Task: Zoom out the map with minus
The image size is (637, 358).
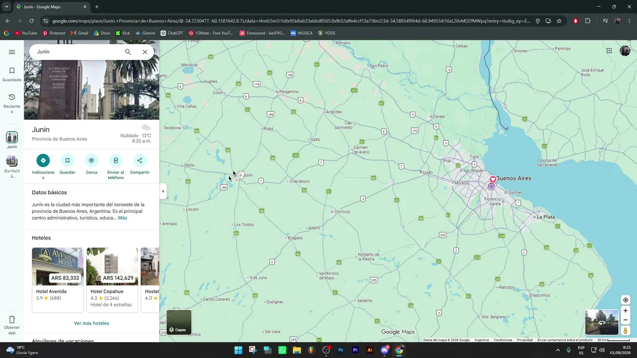Action: pyautogui.click(x=626, y=320)
